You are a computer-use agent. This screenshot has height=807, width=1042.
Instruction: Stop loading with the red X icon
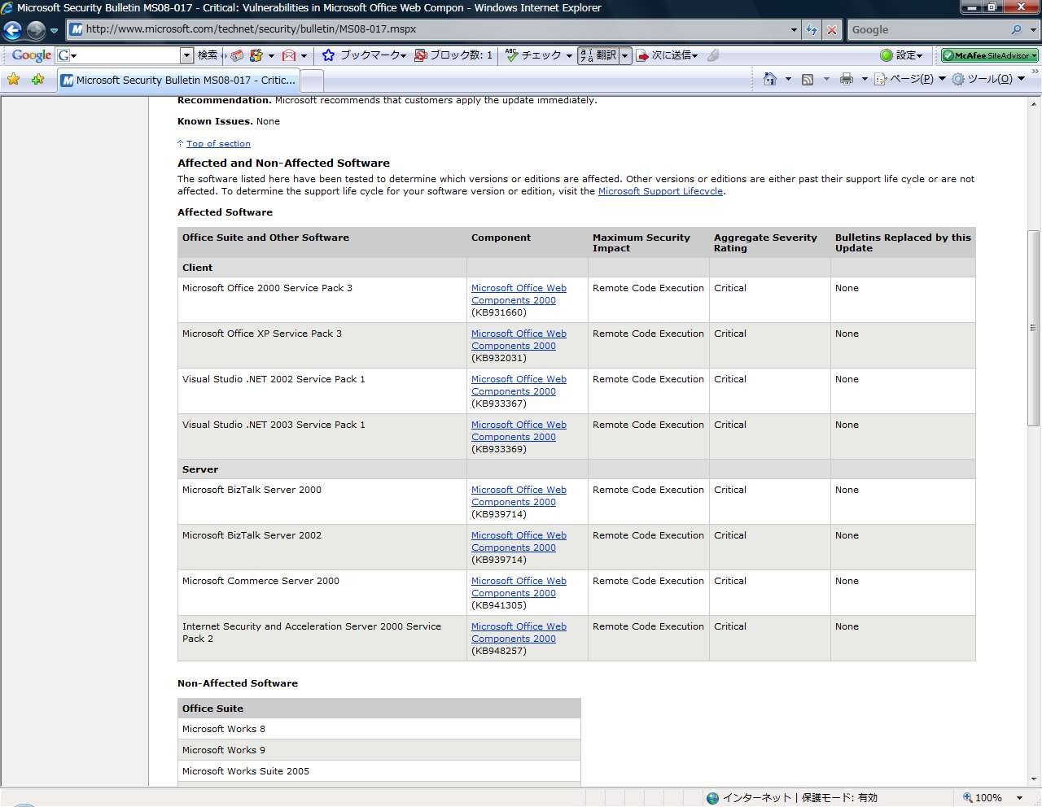click(x=831, y=29)
